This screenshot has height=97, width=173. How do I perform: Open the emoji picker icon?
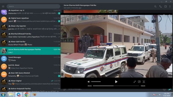164,89
